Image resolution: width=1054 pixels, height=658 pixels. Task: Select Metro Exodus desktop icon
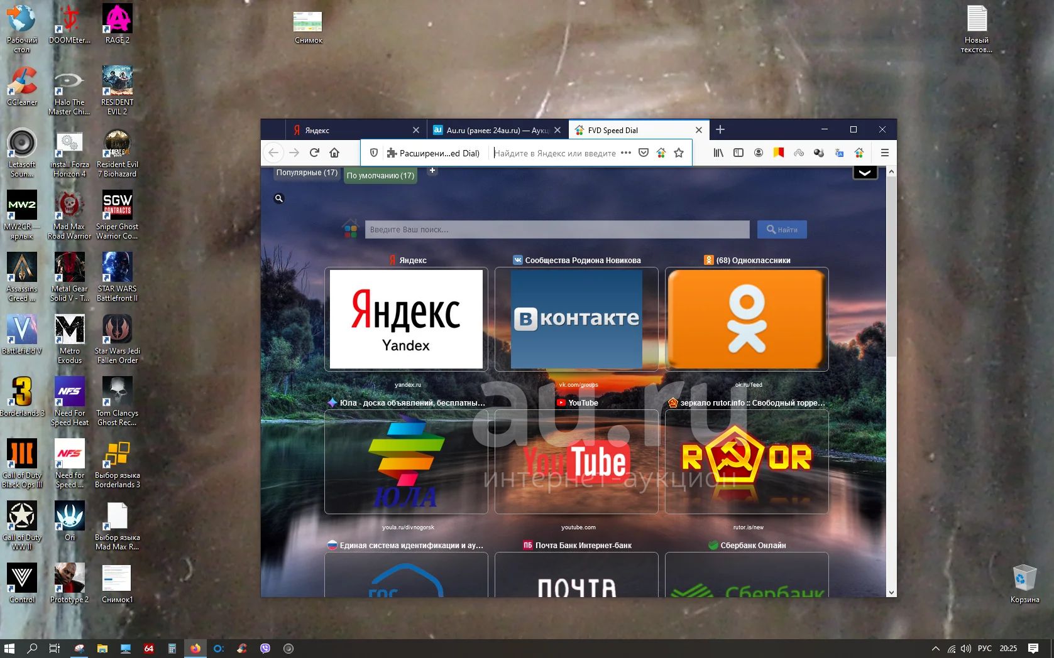[70, 340]
